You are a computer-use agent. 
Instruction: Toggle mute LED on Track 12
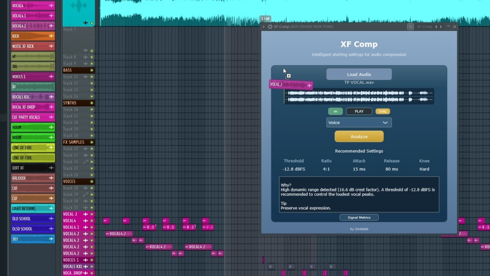[x=92, y=83]
